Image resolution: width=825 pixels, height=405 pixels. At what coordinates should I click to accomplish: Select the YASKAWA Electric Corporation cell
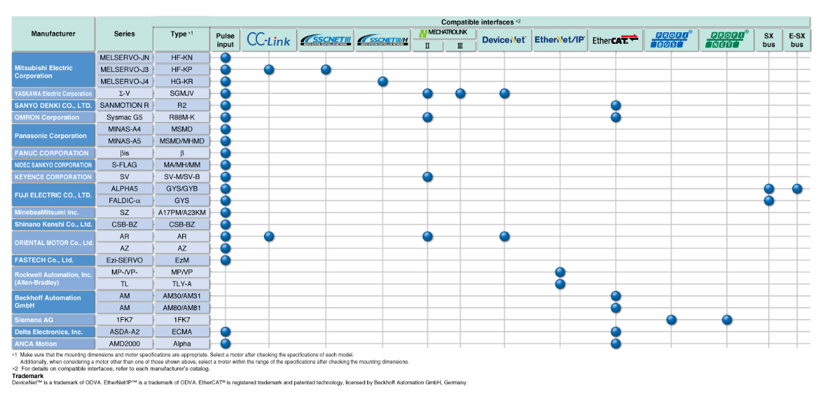53,93
